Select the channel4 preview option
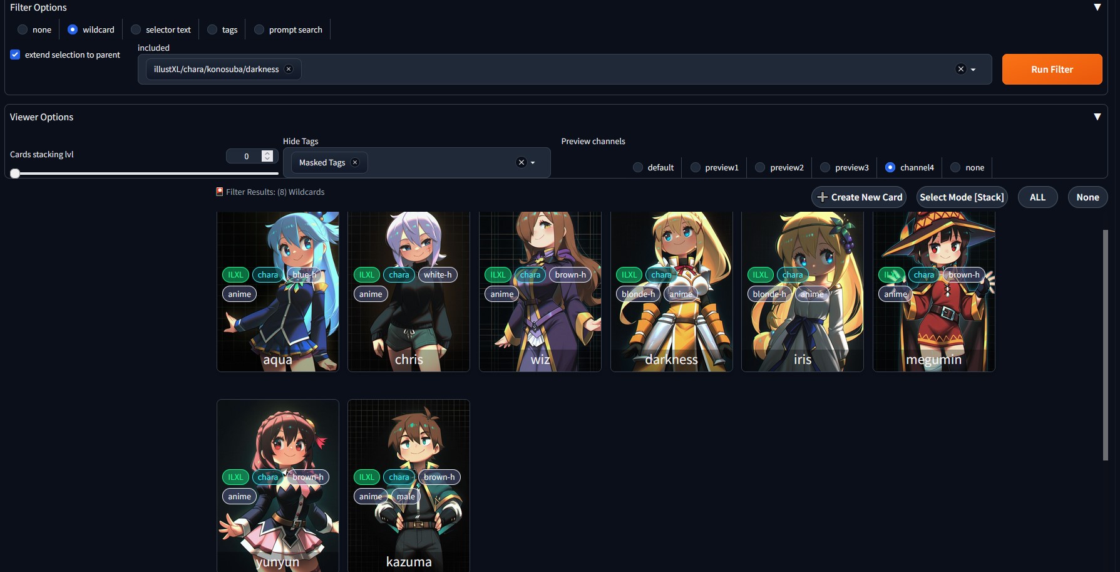Image resolution: width=1120 pixels, height=572 pixels. 910,167
